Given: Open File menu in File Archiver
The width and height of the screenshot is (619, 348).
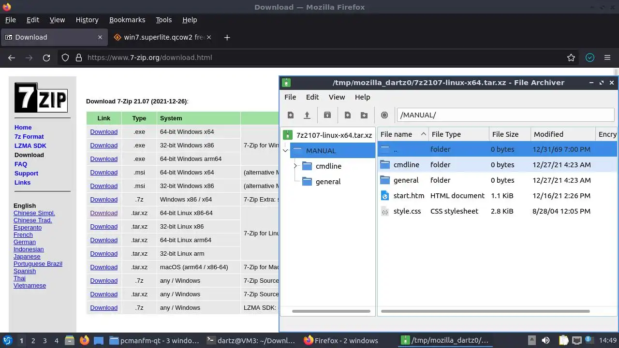Looking at the screenshot, I should (x=290, y=97).
